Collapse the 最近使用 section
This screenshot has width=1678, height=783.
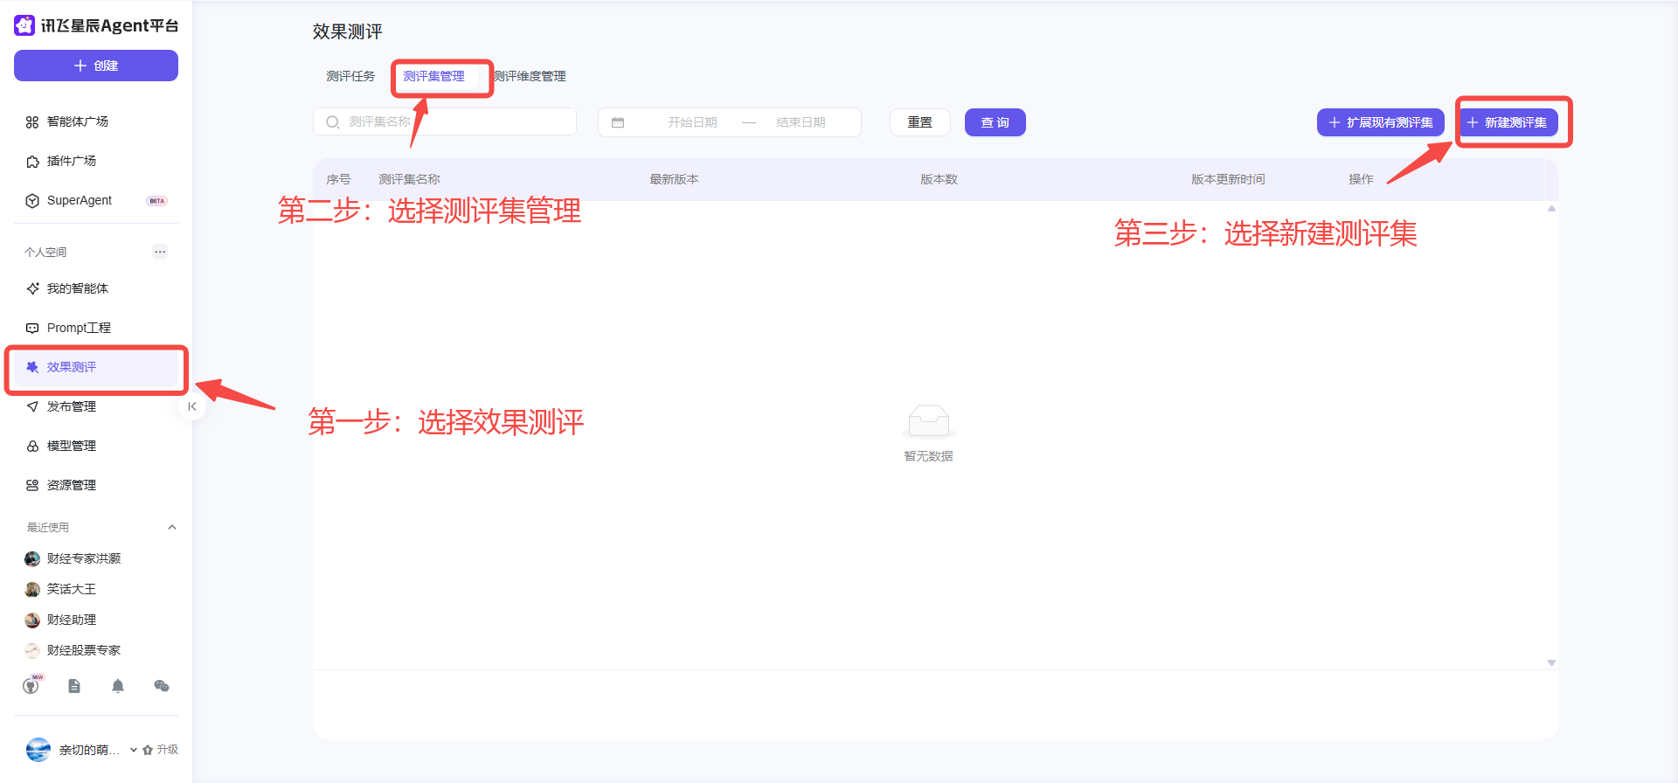click(172, 527)
